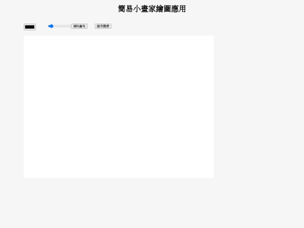304x228 pixels.
Task: Set brush size to maximum on slider
Action: (x=70, y=26)
